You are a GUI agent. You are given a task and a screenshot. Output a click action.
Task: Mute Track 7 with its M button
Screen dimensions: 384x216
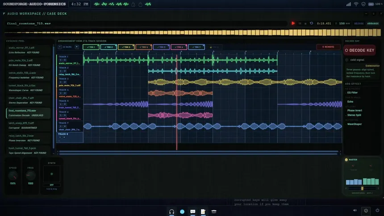click(65, 126)
